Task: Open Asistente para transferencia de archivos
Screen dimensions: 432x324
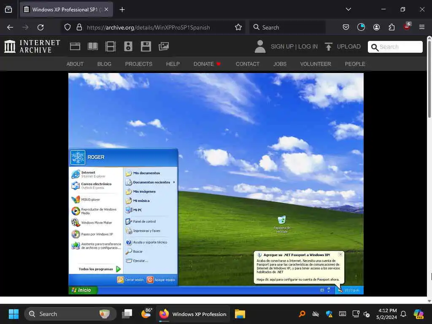Action: point(96,246)
